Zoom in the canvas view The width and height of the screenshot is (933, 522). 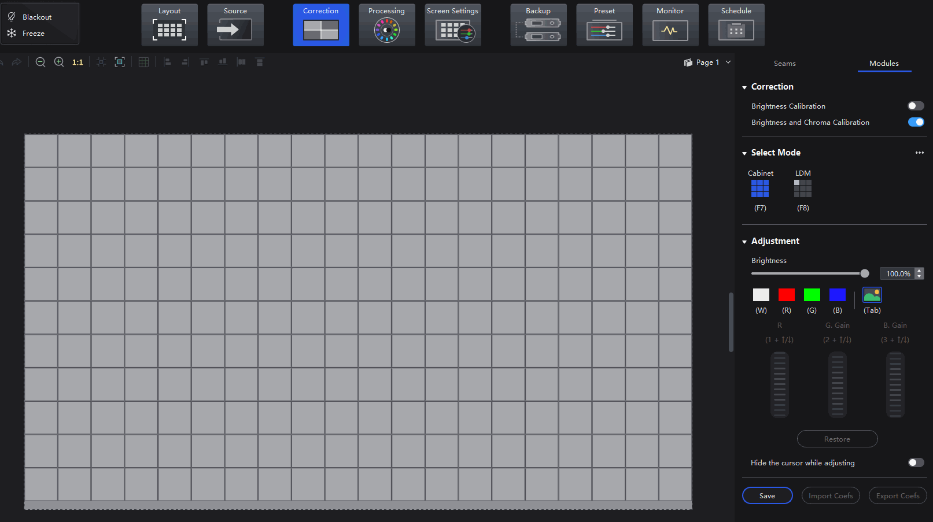click(x=59, y=62)
